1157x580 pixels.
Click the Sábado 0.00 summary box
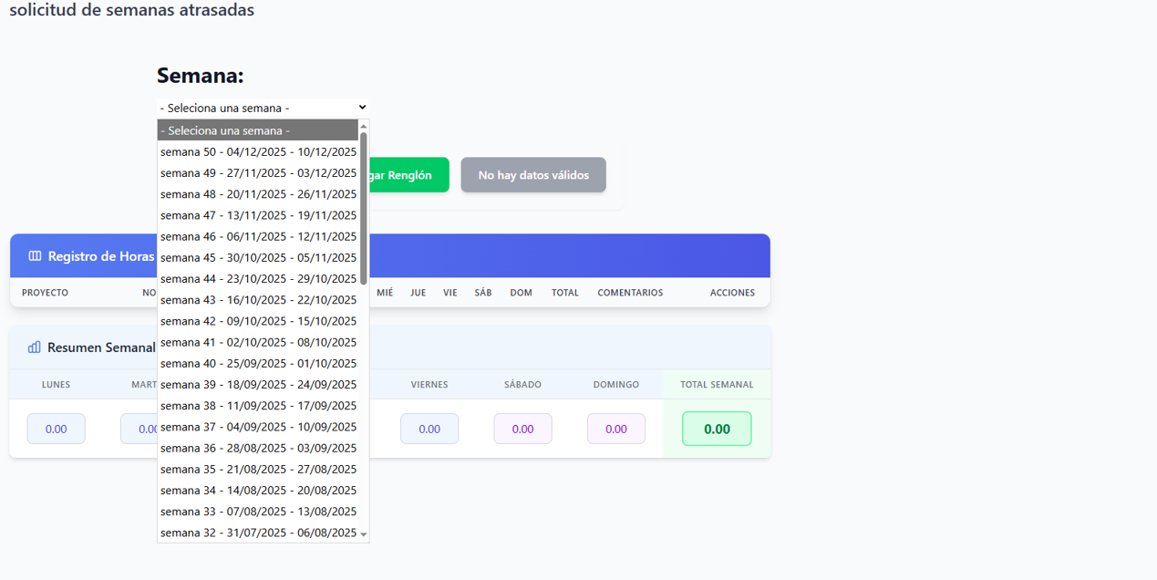(522, 429)
